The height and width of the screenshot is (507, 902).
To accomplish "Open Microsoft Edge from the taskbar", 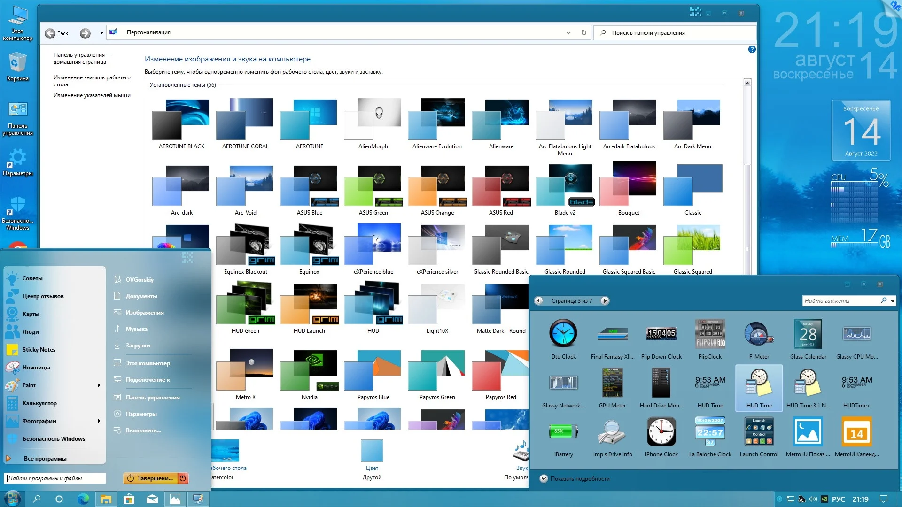I will pos(83,499).
